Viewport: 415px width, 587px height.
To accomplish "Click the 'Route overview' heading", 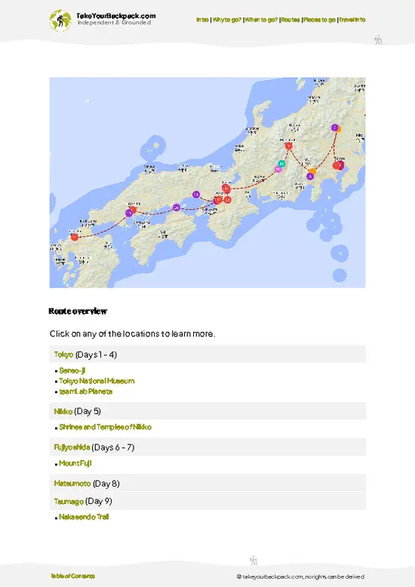I will (x=78, y=311).
